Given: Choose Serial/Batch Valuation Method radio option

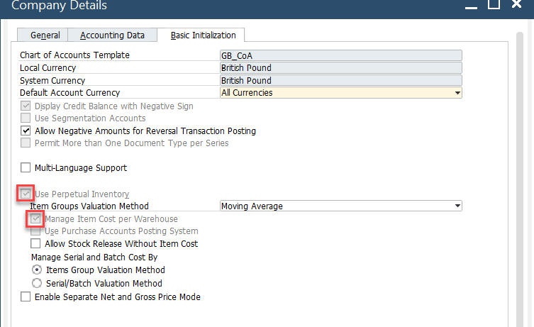Looking at the screenshot, I should pos(37,284).
